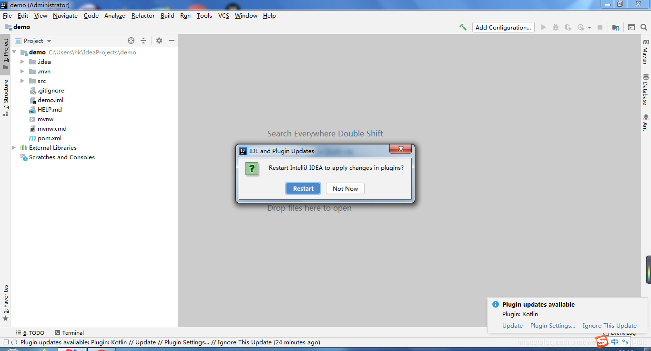Open the Refactor menu

(x=143, y=15)
